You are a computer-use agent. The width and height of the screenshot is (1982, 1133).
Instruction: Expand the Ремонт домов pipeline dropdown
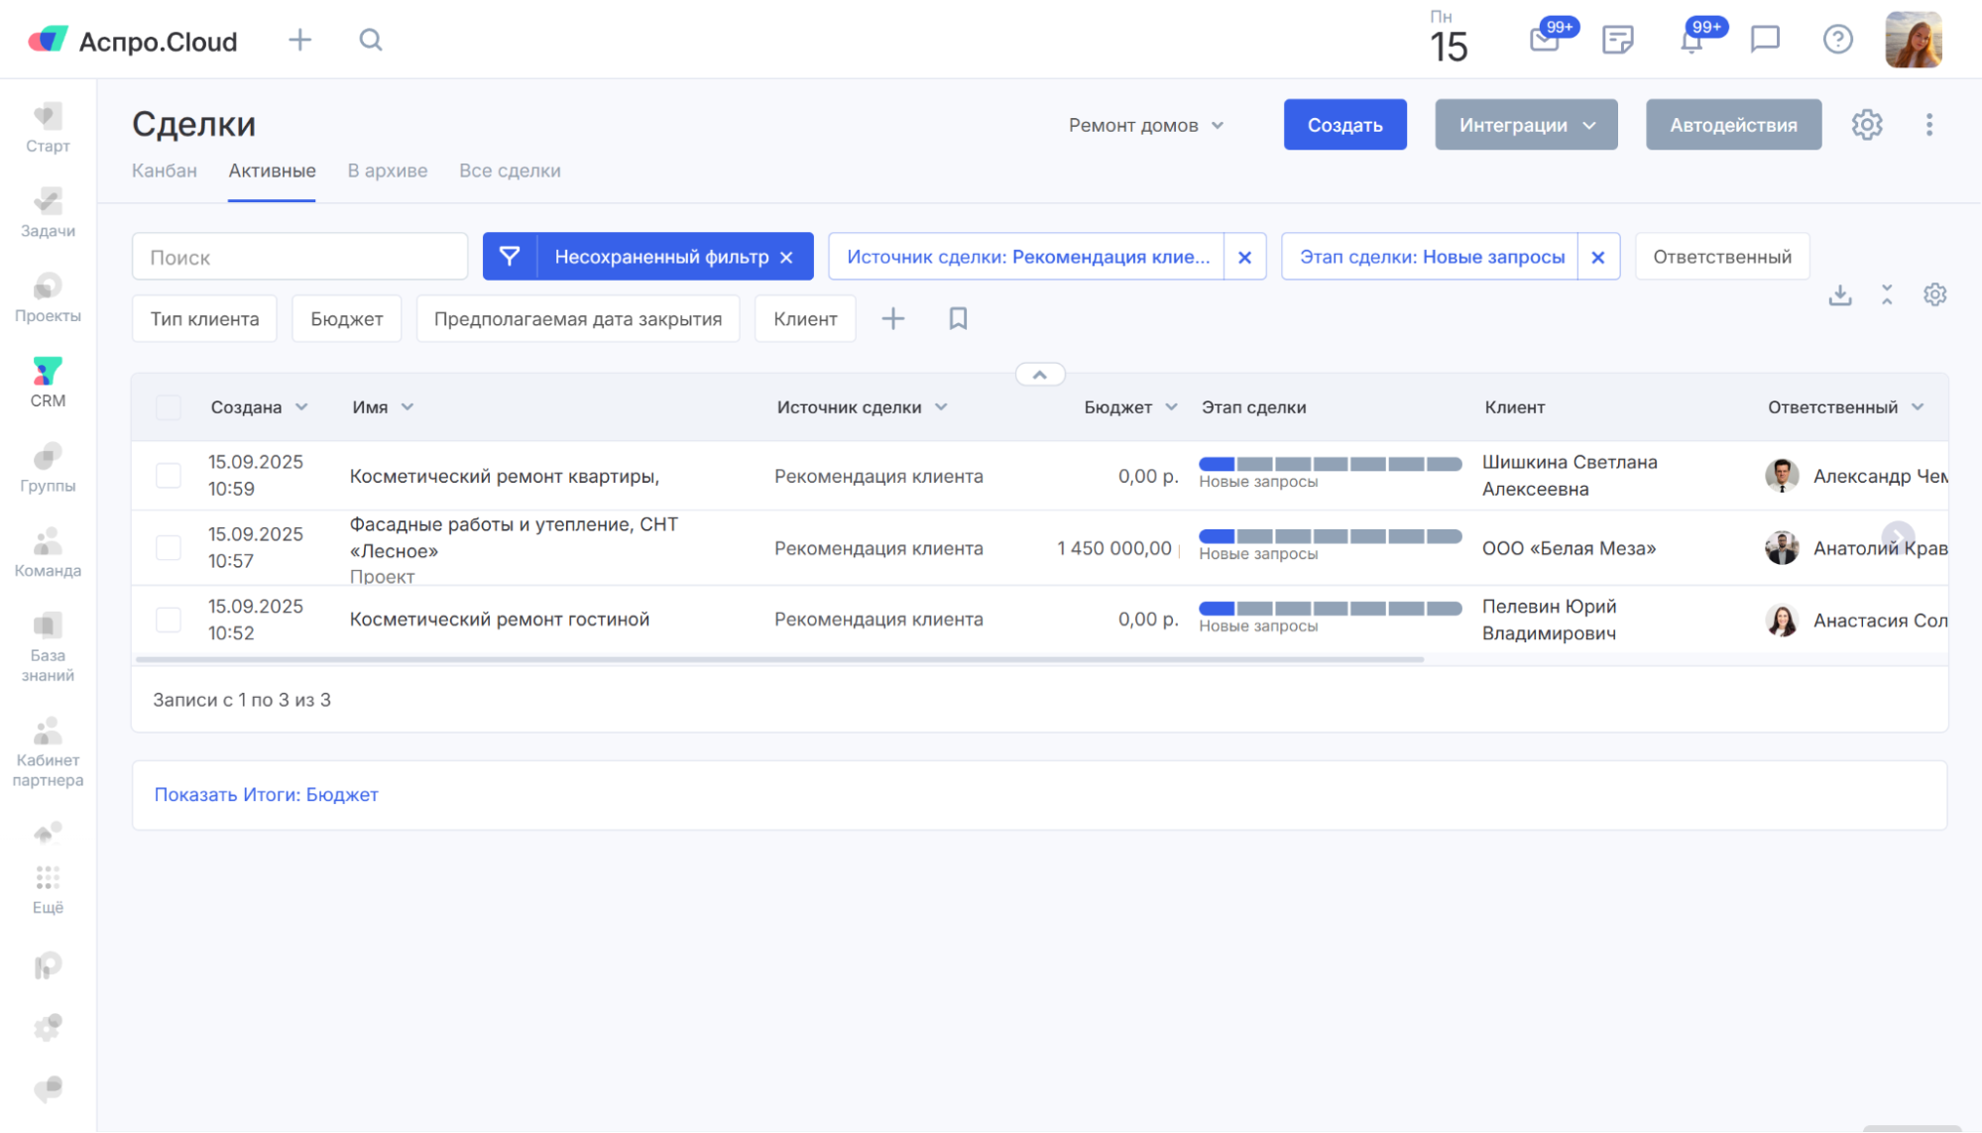coord(1146,126)
